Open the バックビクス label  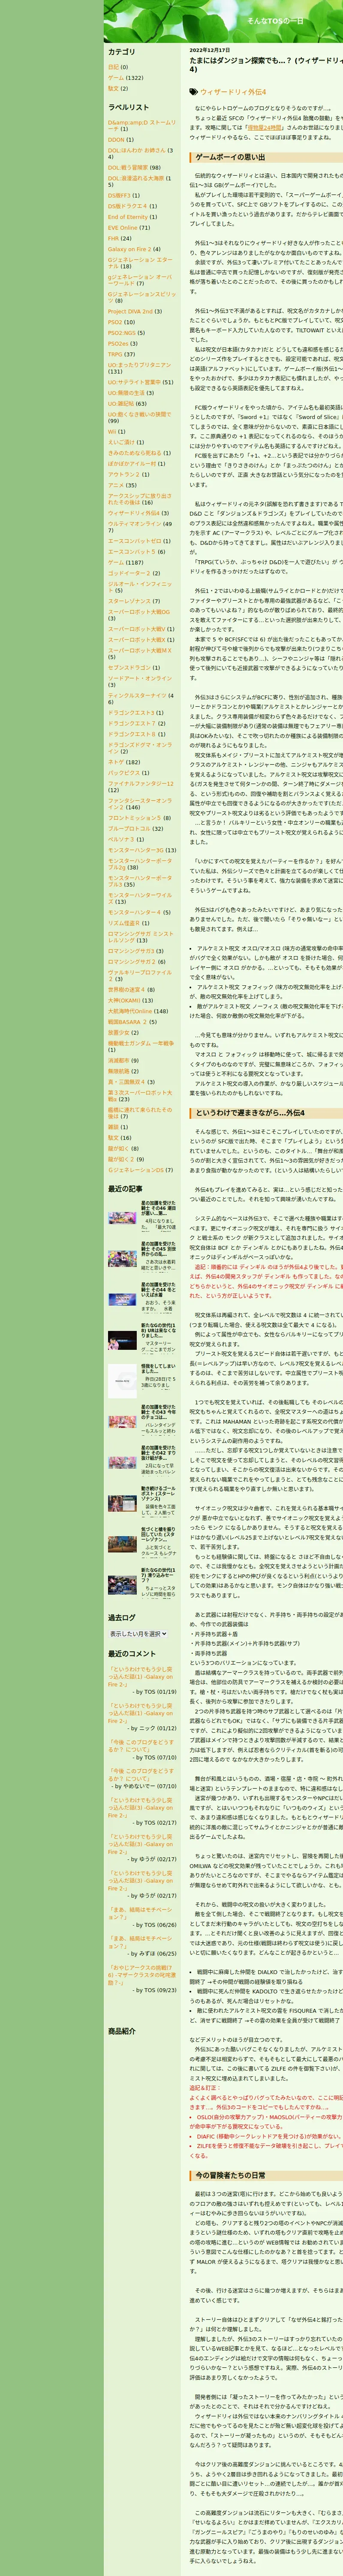124,773
